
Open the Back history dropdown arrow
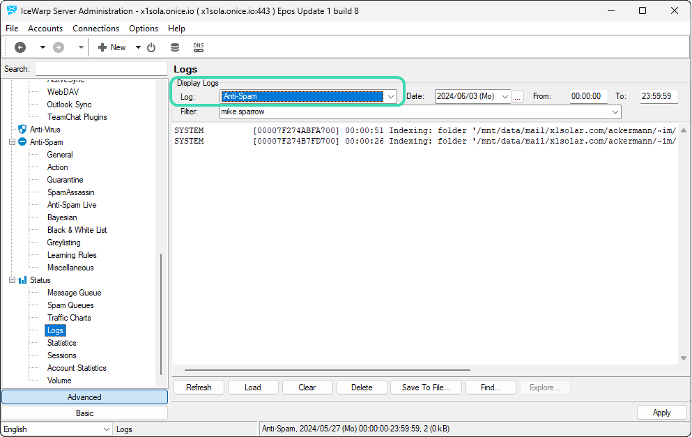coord(43,47)
